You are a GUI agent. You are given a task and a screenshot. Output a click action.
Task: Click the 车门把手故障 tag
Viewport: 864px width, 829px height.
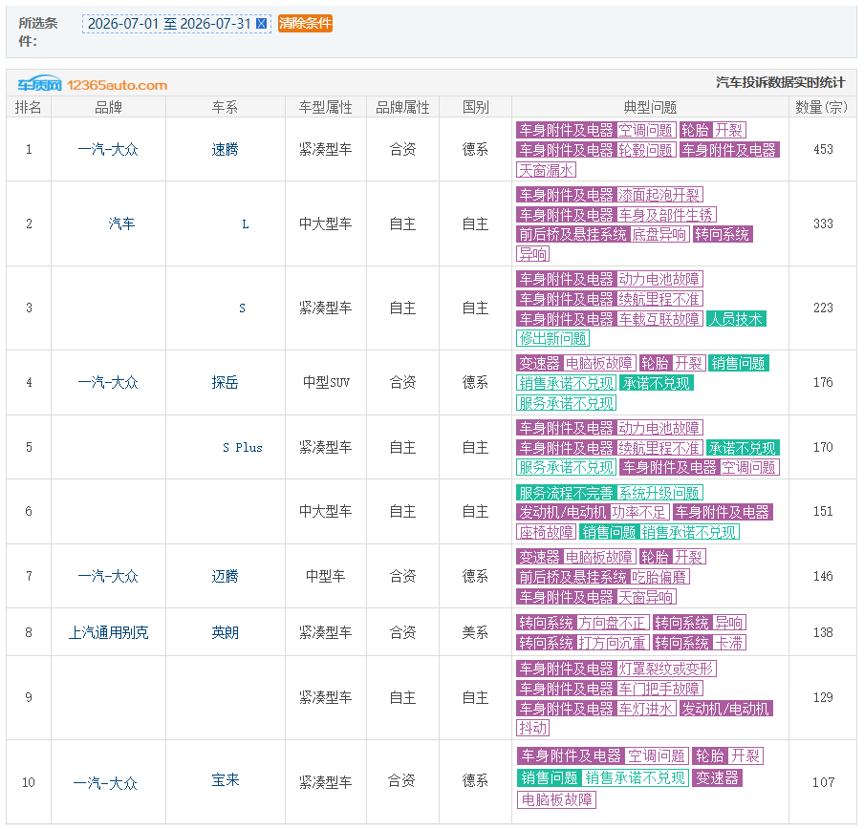coord(659,689)
